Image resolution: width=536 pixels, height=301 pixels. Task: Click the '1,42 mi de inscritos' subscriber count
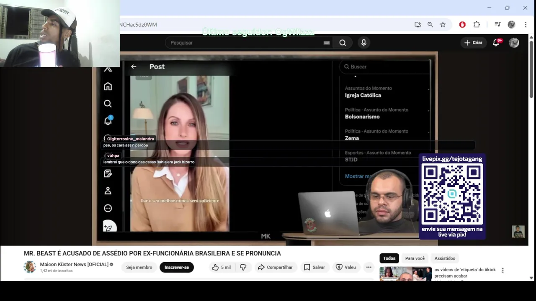(x=57, y=271)
